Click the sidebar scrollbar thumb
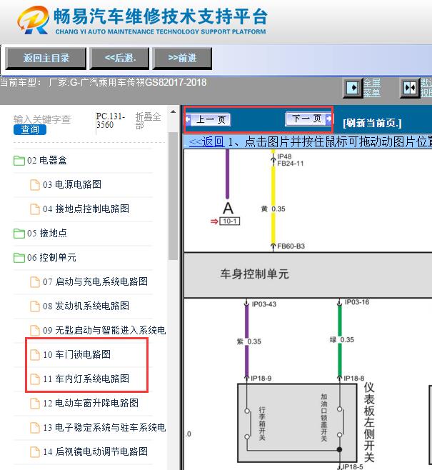Screen dimensions: 432x470 (173, 196)
